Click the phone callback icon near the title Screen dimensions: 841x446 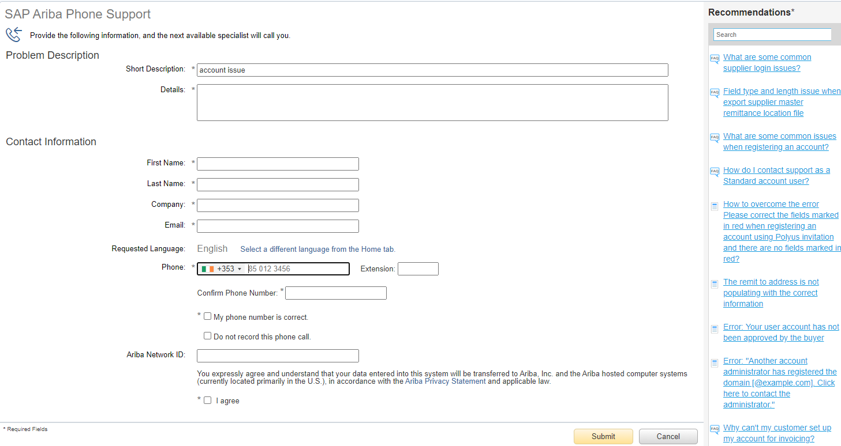click(x=13, y=35)
